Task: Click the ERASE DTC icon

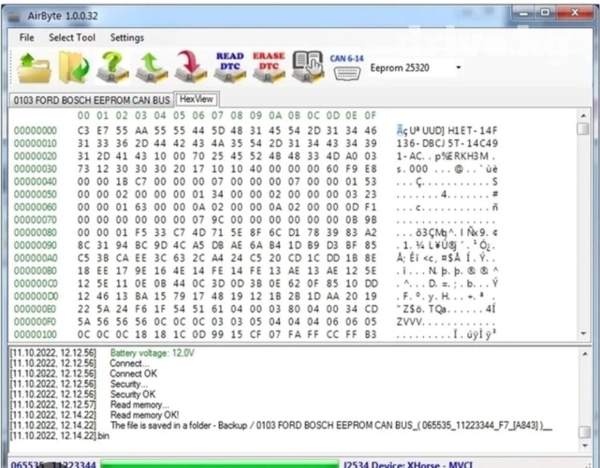Action: point(269,67)
